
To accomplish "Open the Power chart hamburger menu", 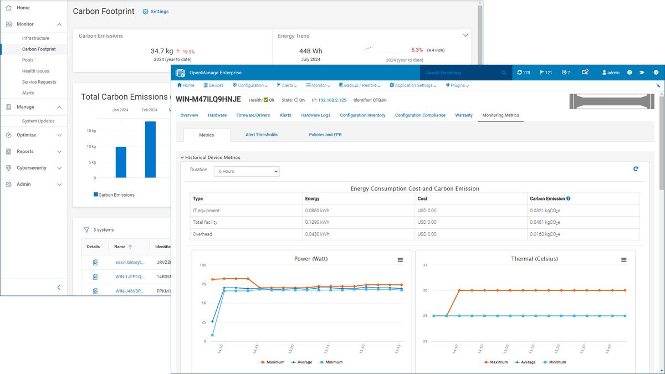I will tap(400, 260).
